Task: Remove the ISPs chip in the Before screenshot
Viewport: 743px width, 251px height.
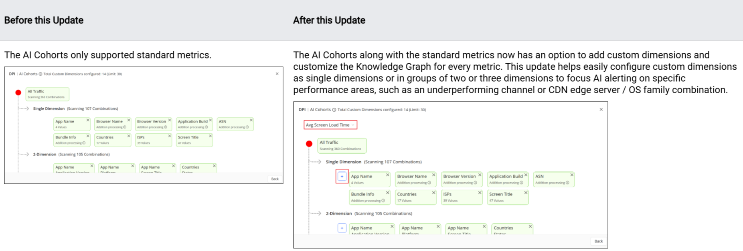Action: (169, 136)
